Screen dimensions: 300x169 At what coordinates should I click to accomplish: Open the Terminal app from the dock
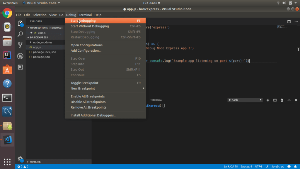pyautogui.click(x=7, y=98)
